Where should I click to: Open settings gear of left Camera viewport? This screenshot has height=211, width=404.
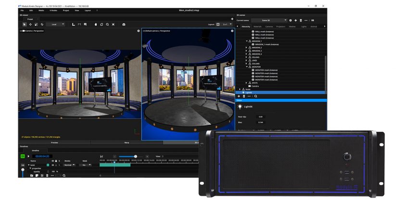139,31
